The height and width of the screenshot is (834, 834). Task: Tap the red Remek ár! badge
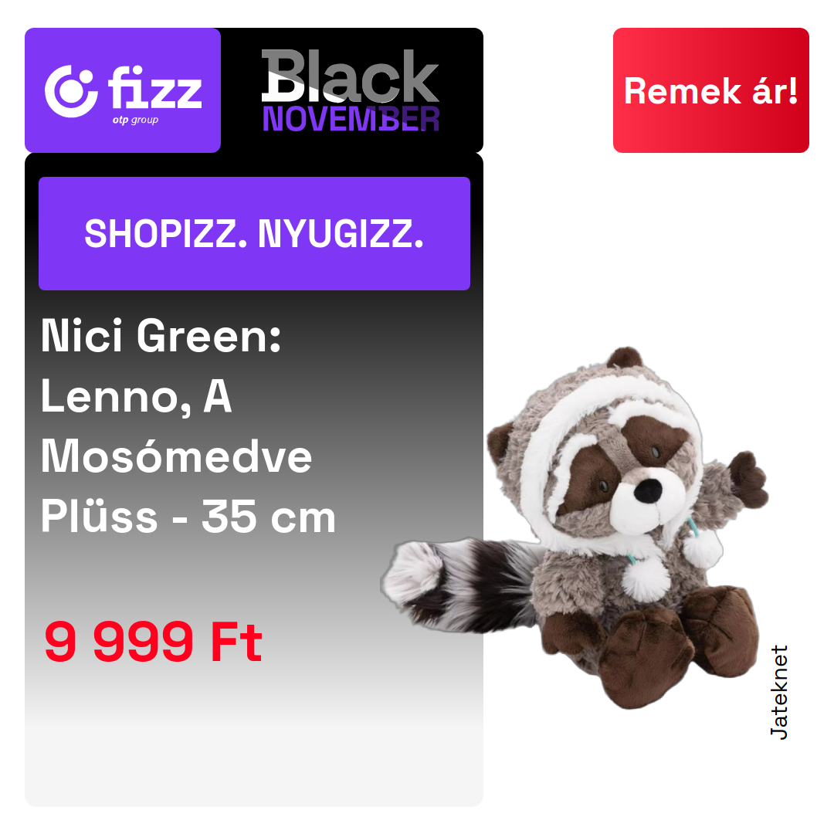710,90
